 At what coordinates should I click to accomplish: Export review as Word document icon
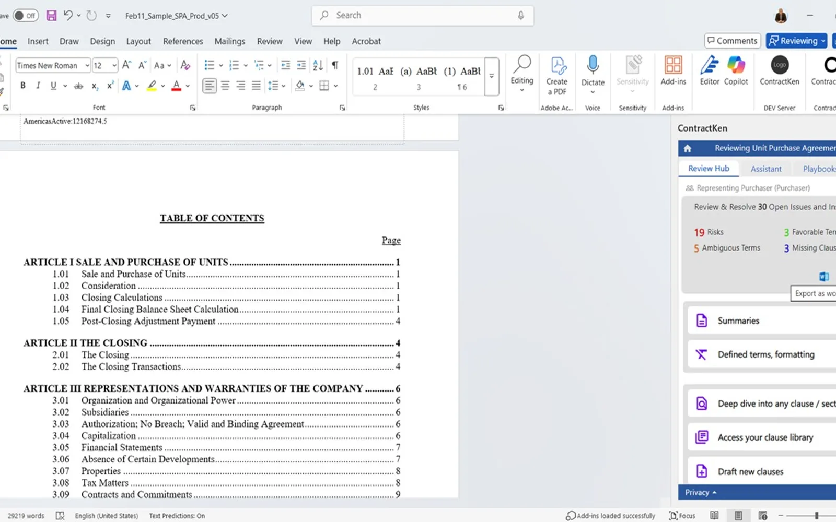824,276
